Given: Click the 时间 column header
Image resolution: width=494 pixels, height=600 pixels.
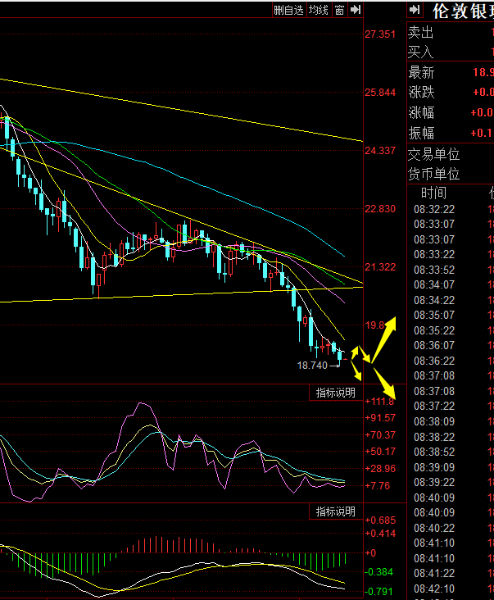Looking at the screenshot, I should (433, 193).
